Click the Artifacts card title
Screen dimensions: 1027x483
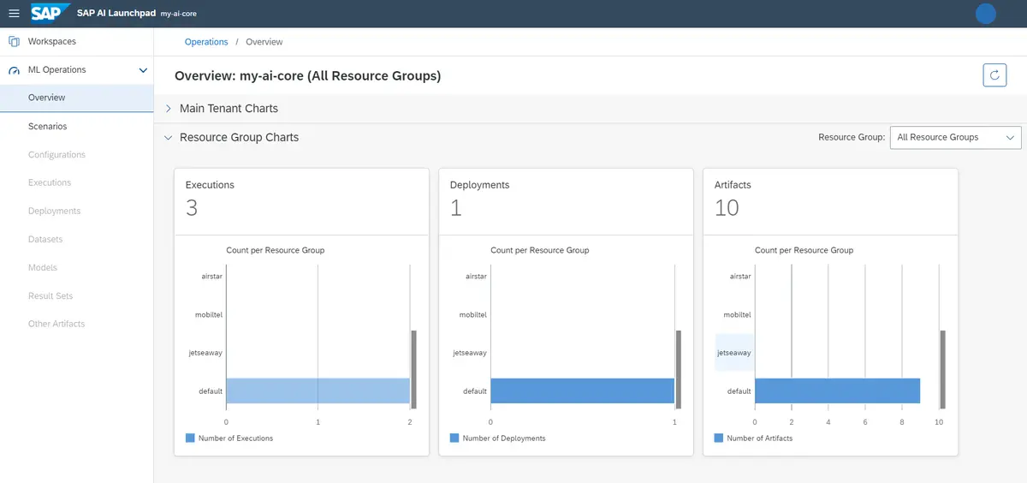tap(733, 185)
